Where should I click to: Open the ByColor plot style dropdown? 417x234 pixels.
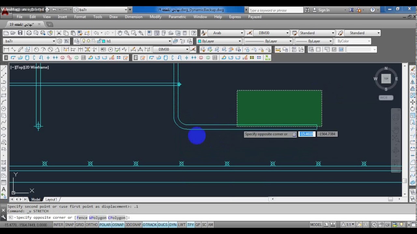tap(353, 41)
